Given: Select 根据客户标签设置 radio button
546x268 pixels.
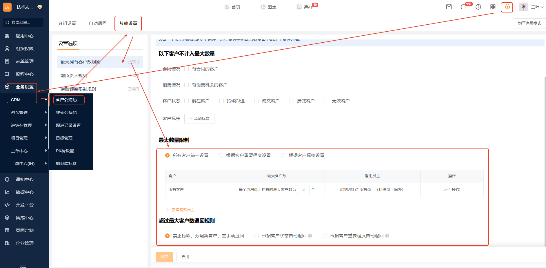Looking at the screenshot, I should point(283,155).
